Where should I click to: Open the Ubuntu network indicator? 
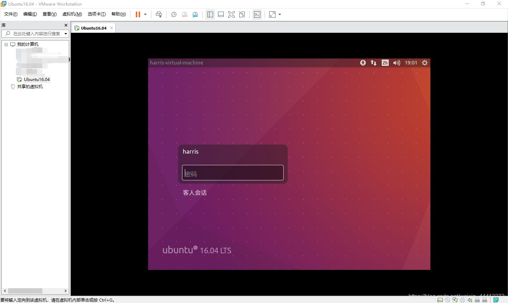(x=374, y=63)
